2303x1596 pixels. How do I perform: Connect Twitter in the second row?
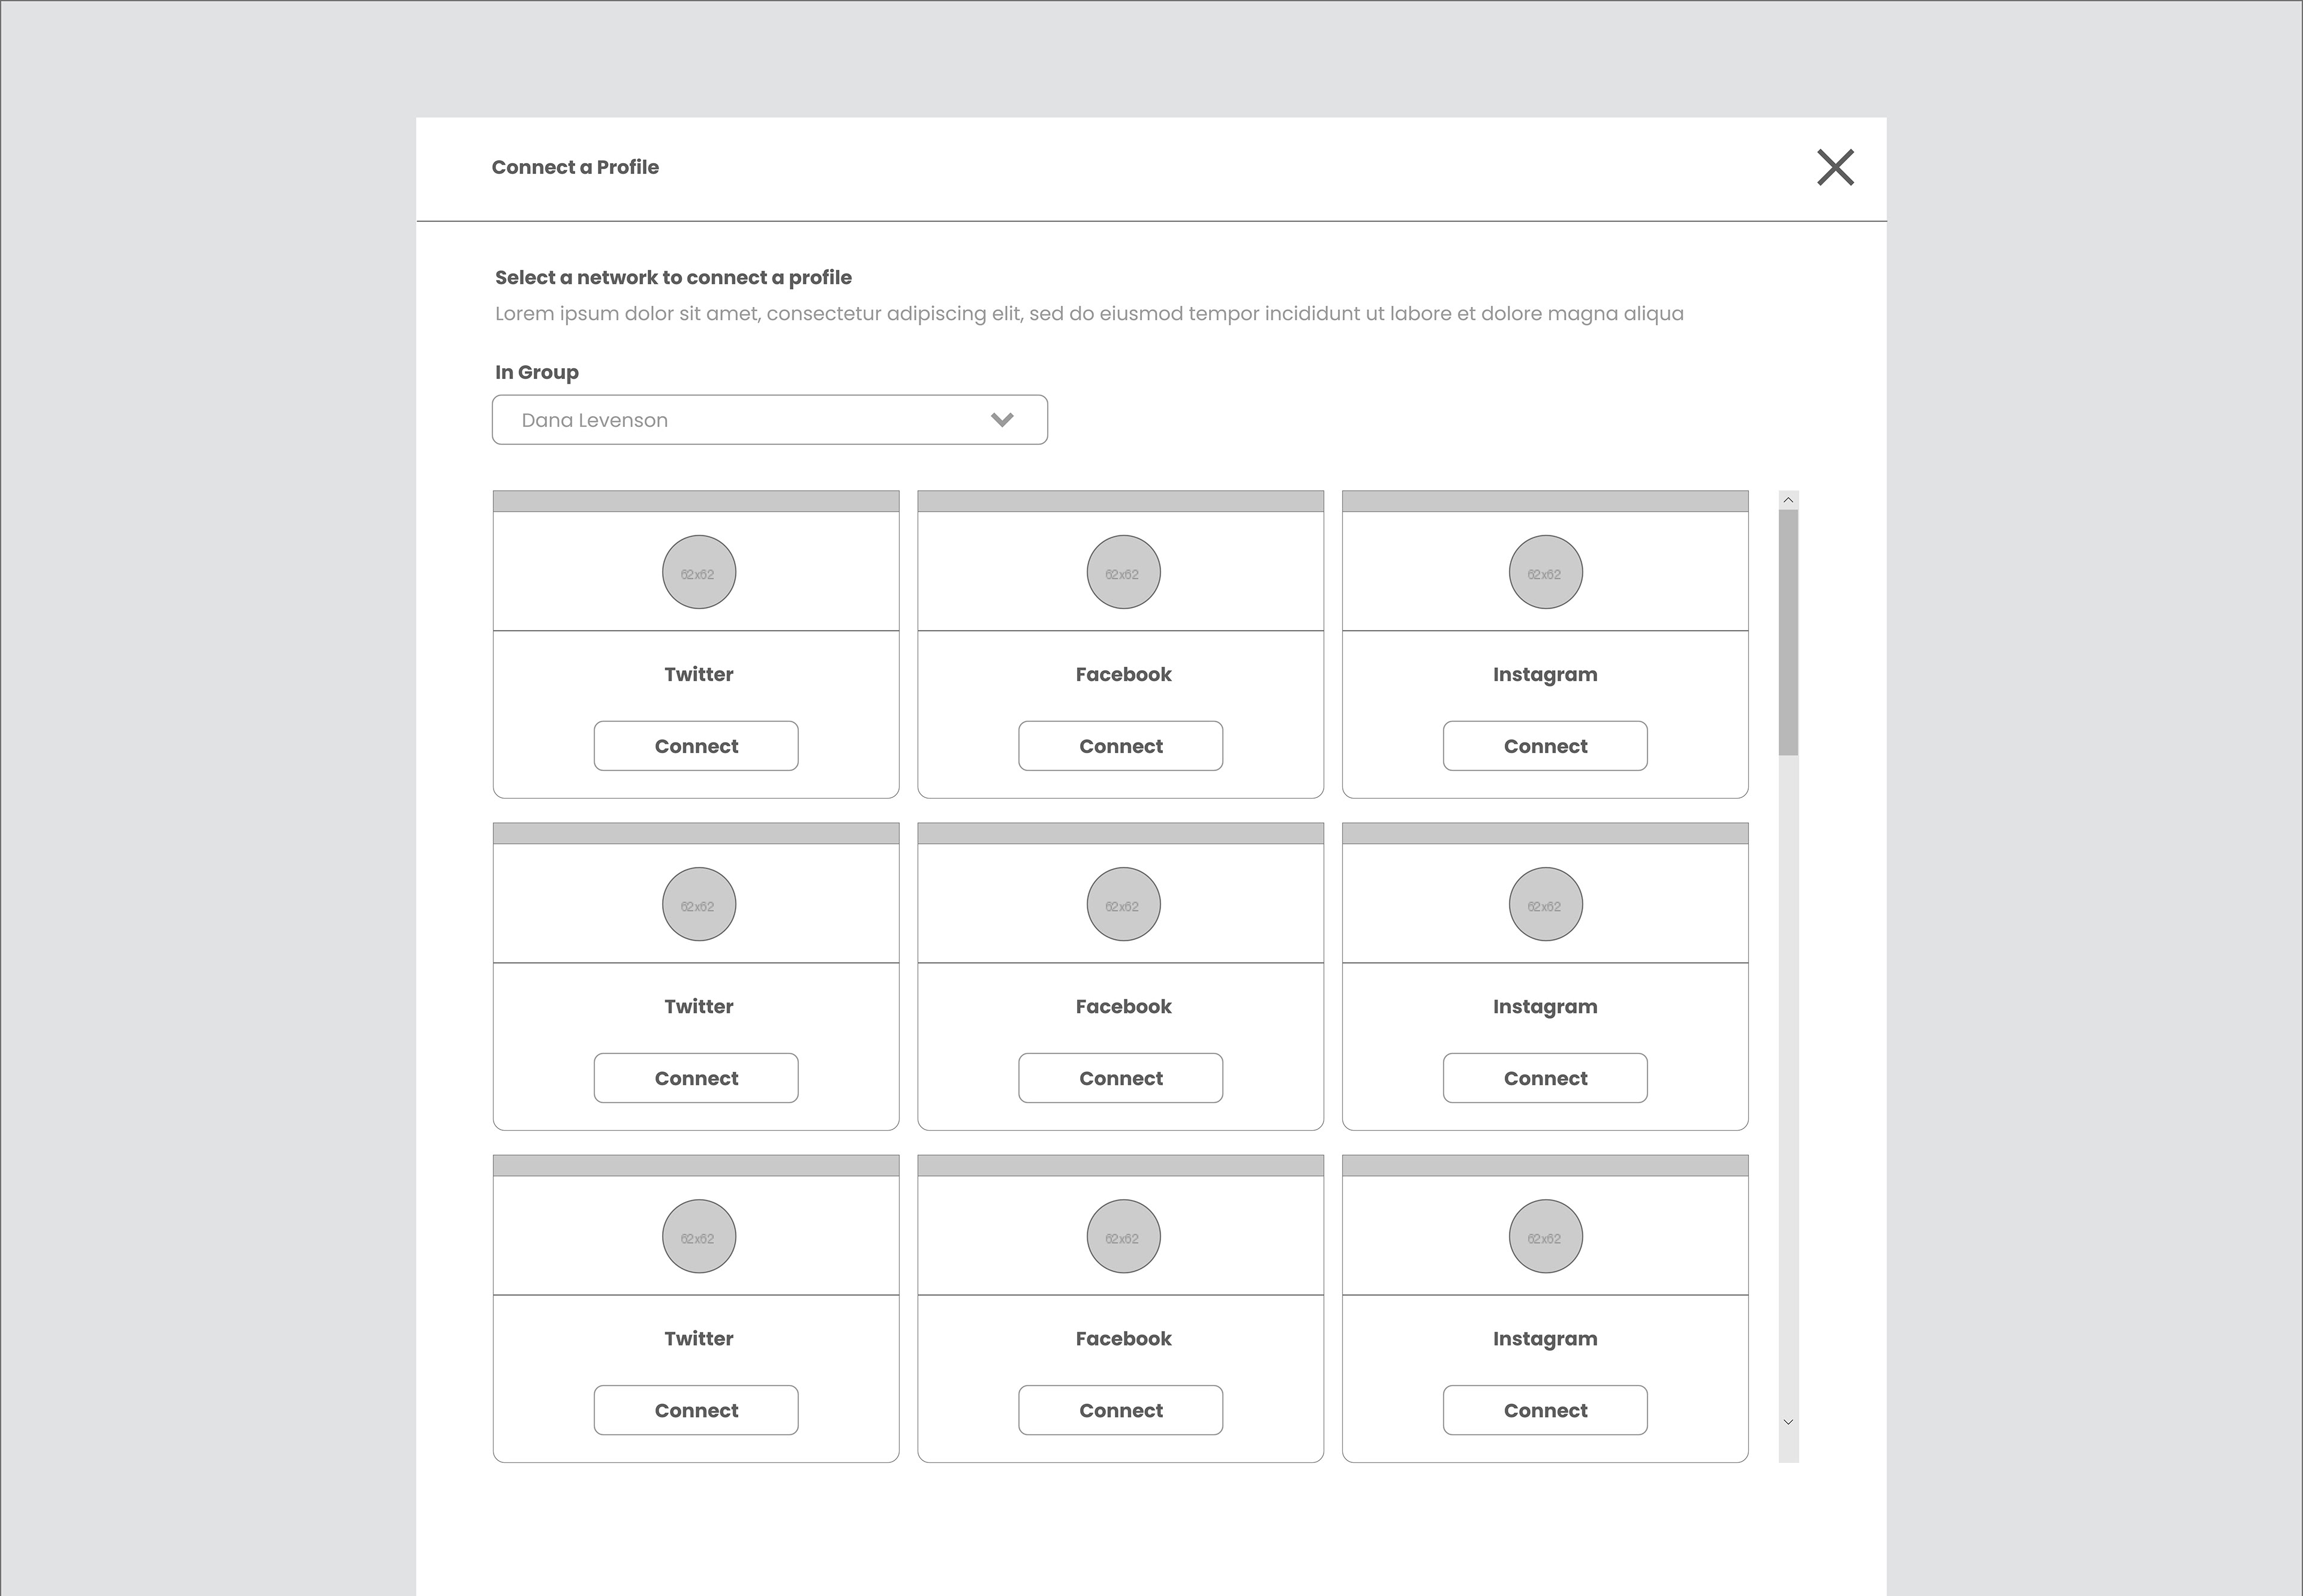pos(696,1078)
